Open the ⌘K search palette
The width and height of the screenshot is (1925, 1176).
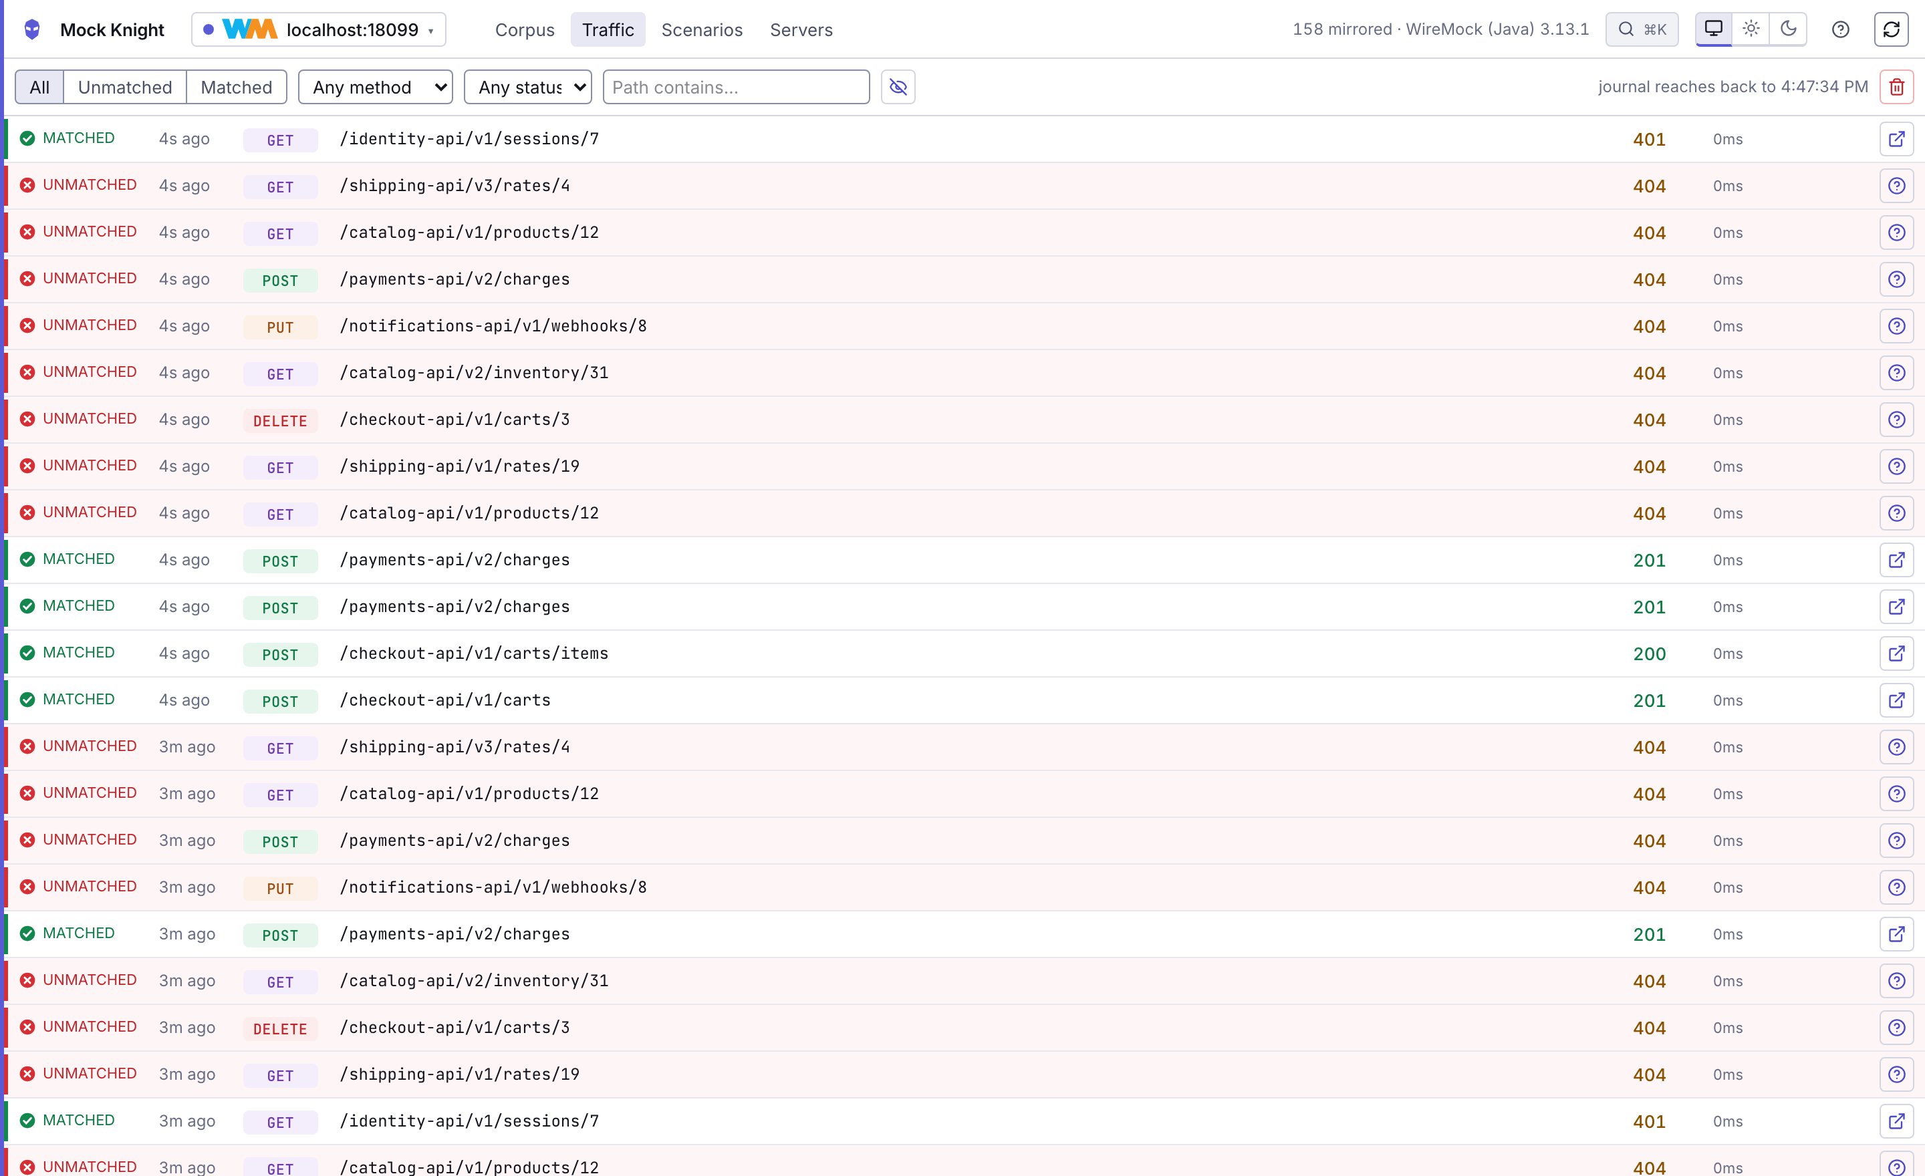[1642, 29]
